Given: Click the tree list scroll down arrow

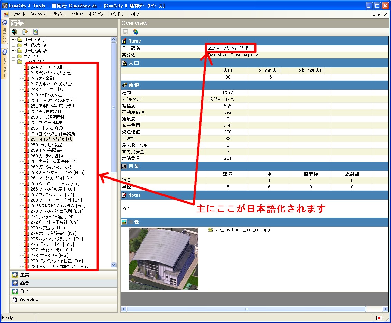Looking at the screenshot, I should coord(114,265).
